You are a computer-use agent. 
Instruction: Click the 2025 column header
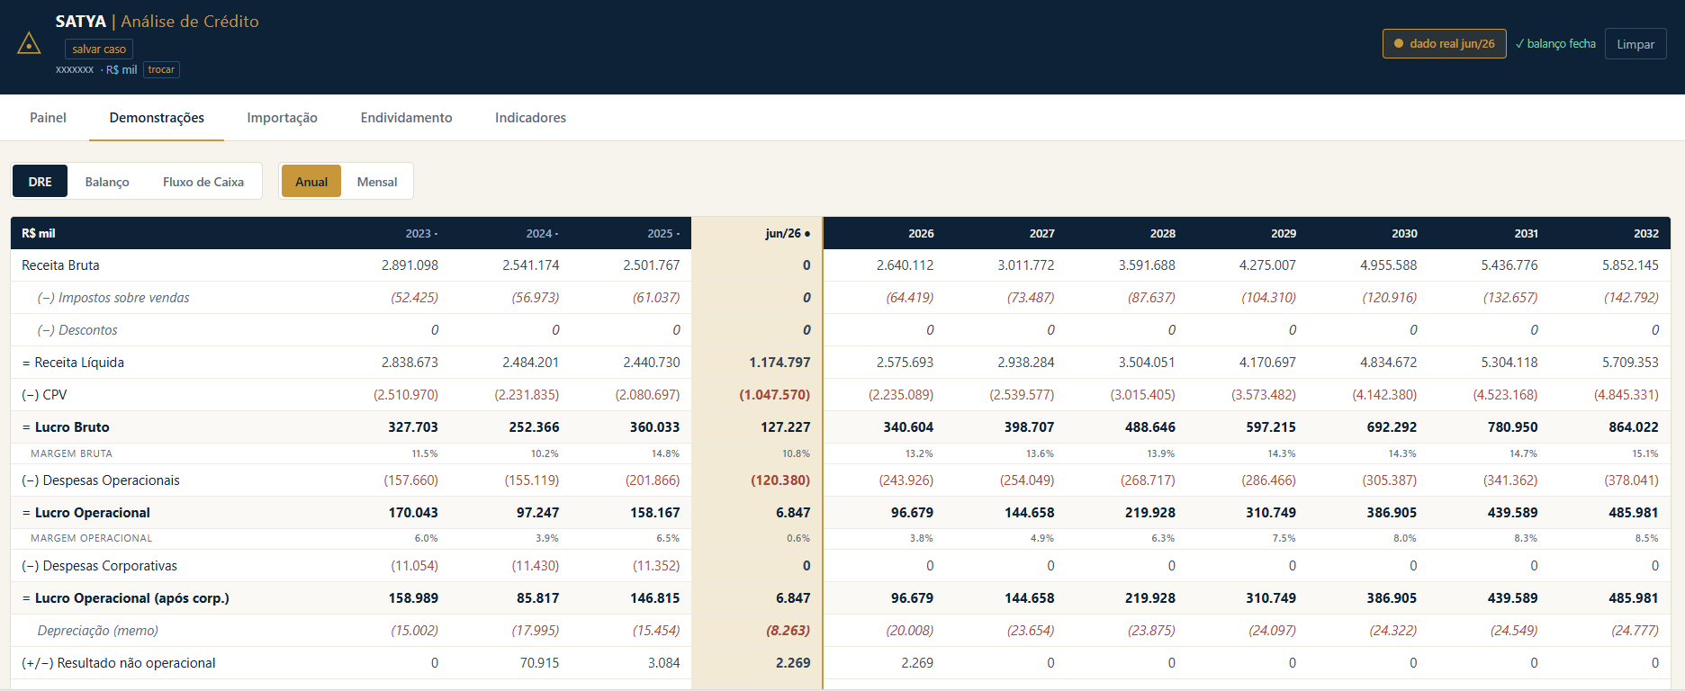(x=663, y=234)
